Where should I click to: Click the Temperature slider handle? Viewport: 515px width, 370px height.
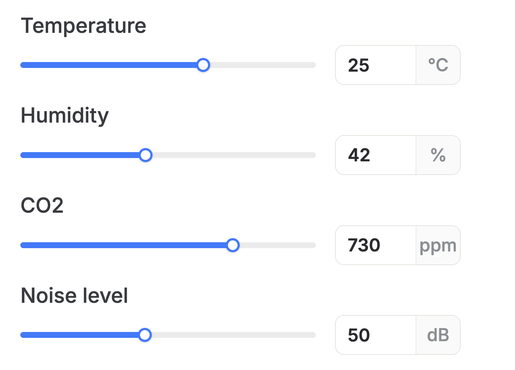203,65
